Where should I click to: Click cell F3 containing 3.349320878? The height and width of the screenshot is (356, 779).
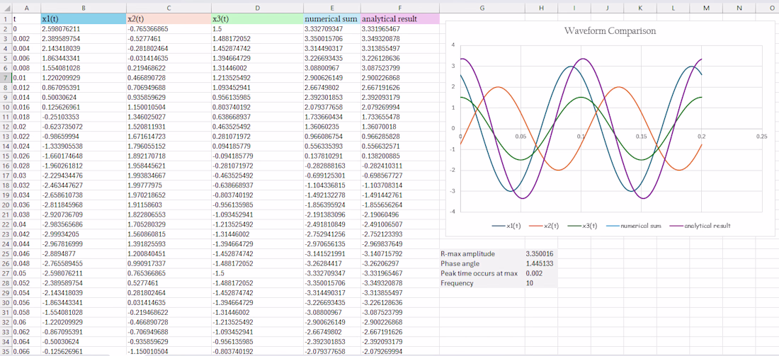[400, 39]
